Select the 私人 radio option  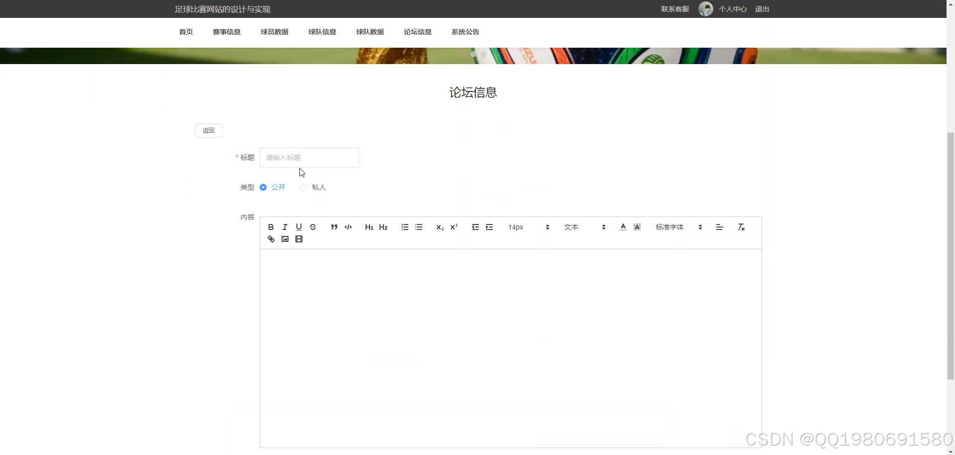tap(304, 187)
